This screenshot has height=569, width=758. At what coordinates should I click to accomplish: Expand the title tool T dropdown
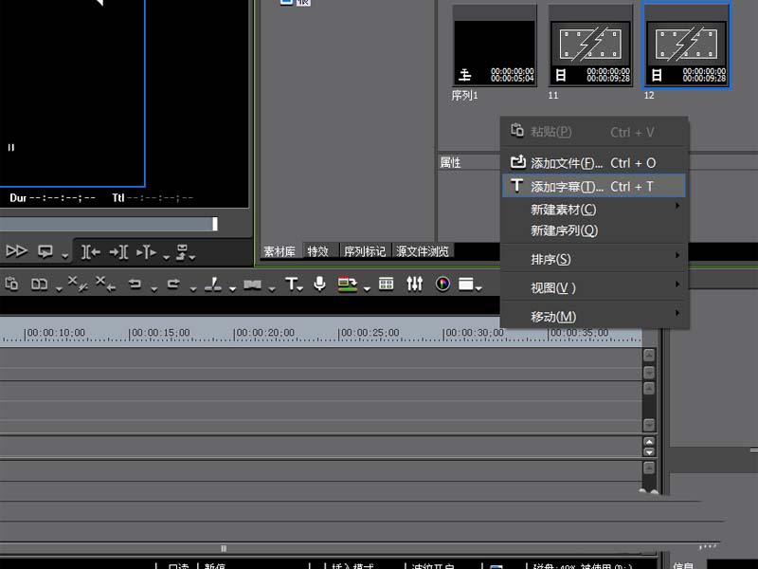[300, 289]
